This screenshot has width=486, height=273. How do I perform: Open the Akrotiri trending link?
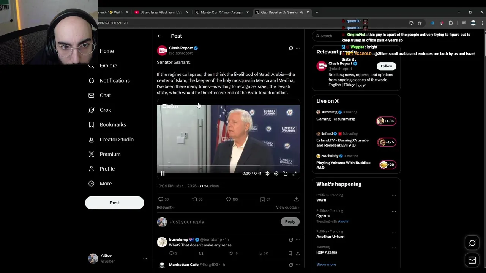[x=344, y=221]
